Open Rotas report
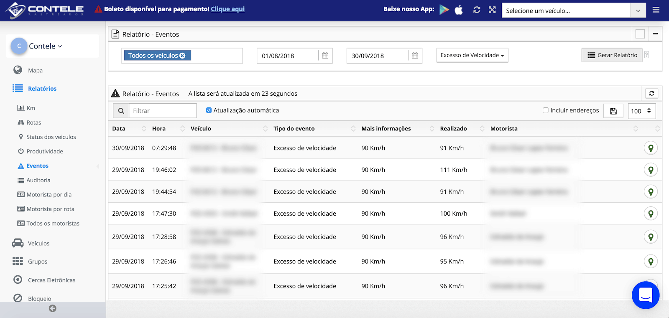Screen dimensions: 669x318 click(x=33, y=122)
